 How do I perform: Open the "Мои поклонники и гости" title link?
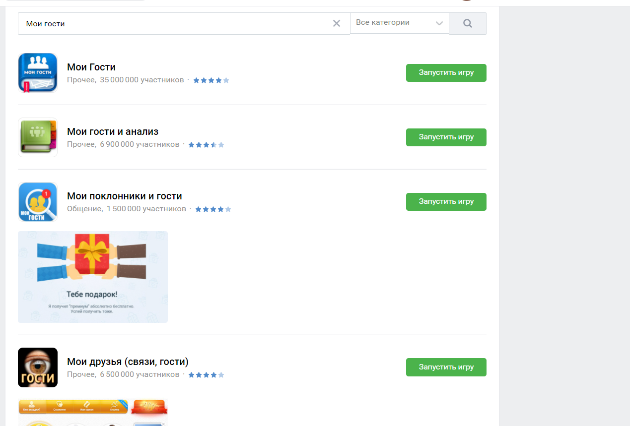coord(125,196)
